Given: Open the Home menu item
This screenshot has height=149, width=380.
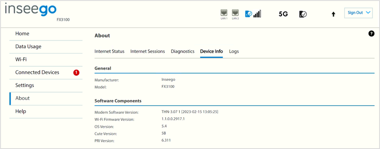Looking at the screenshot, I should [46, 34].
